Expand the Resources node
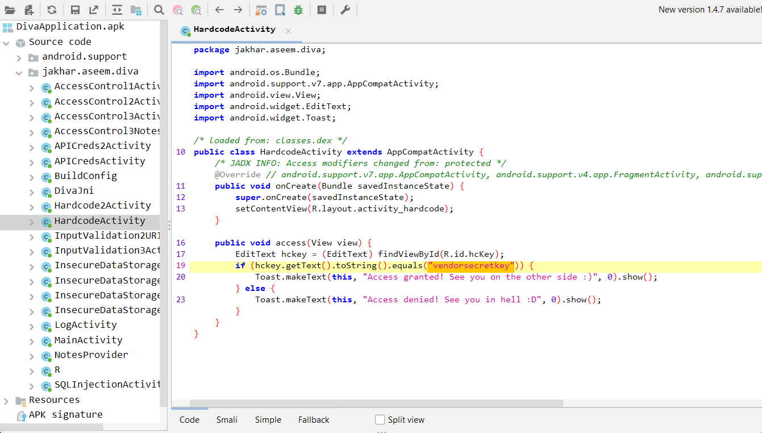This screenshot has height=433, width=762. click(6, 401)
